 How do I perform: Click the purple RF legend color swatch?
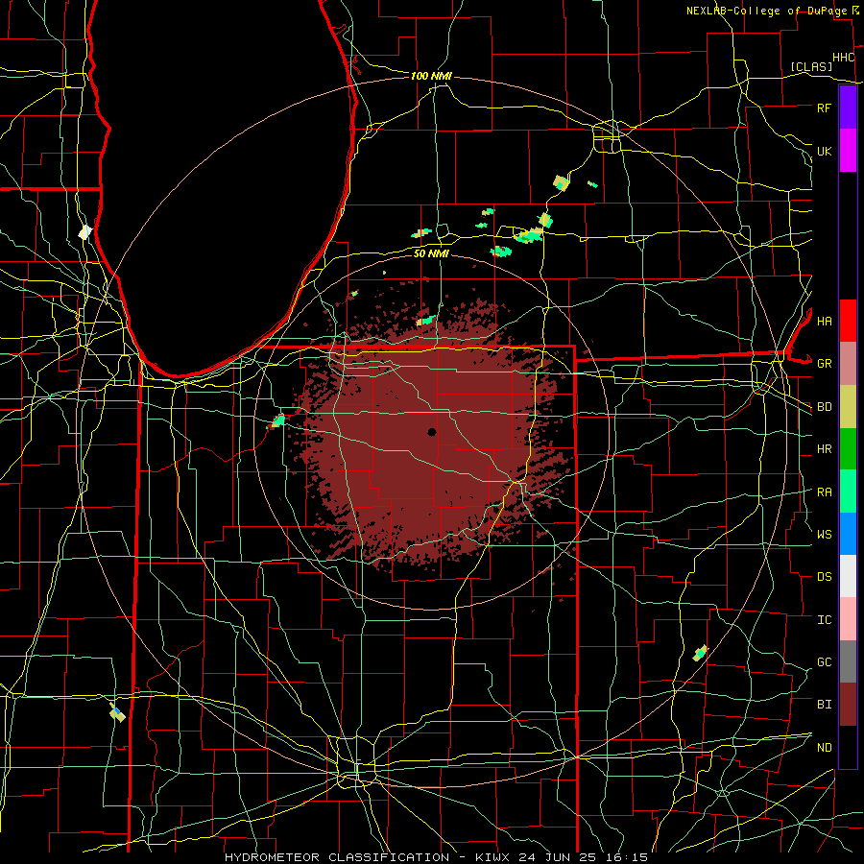(848, 108)
